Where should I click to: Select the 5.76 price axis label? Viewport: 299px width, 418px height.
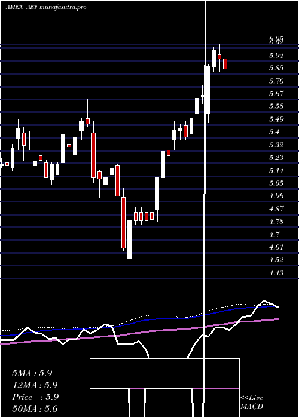[276, 81]
